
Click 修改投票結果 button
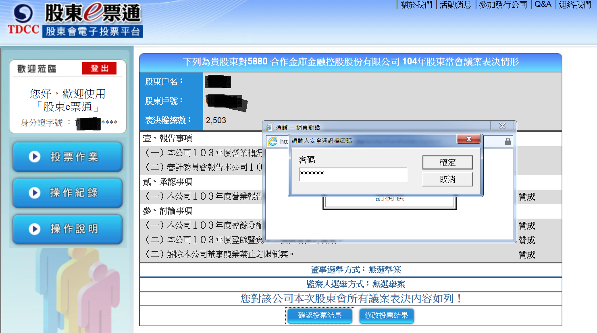coord(386,315)
